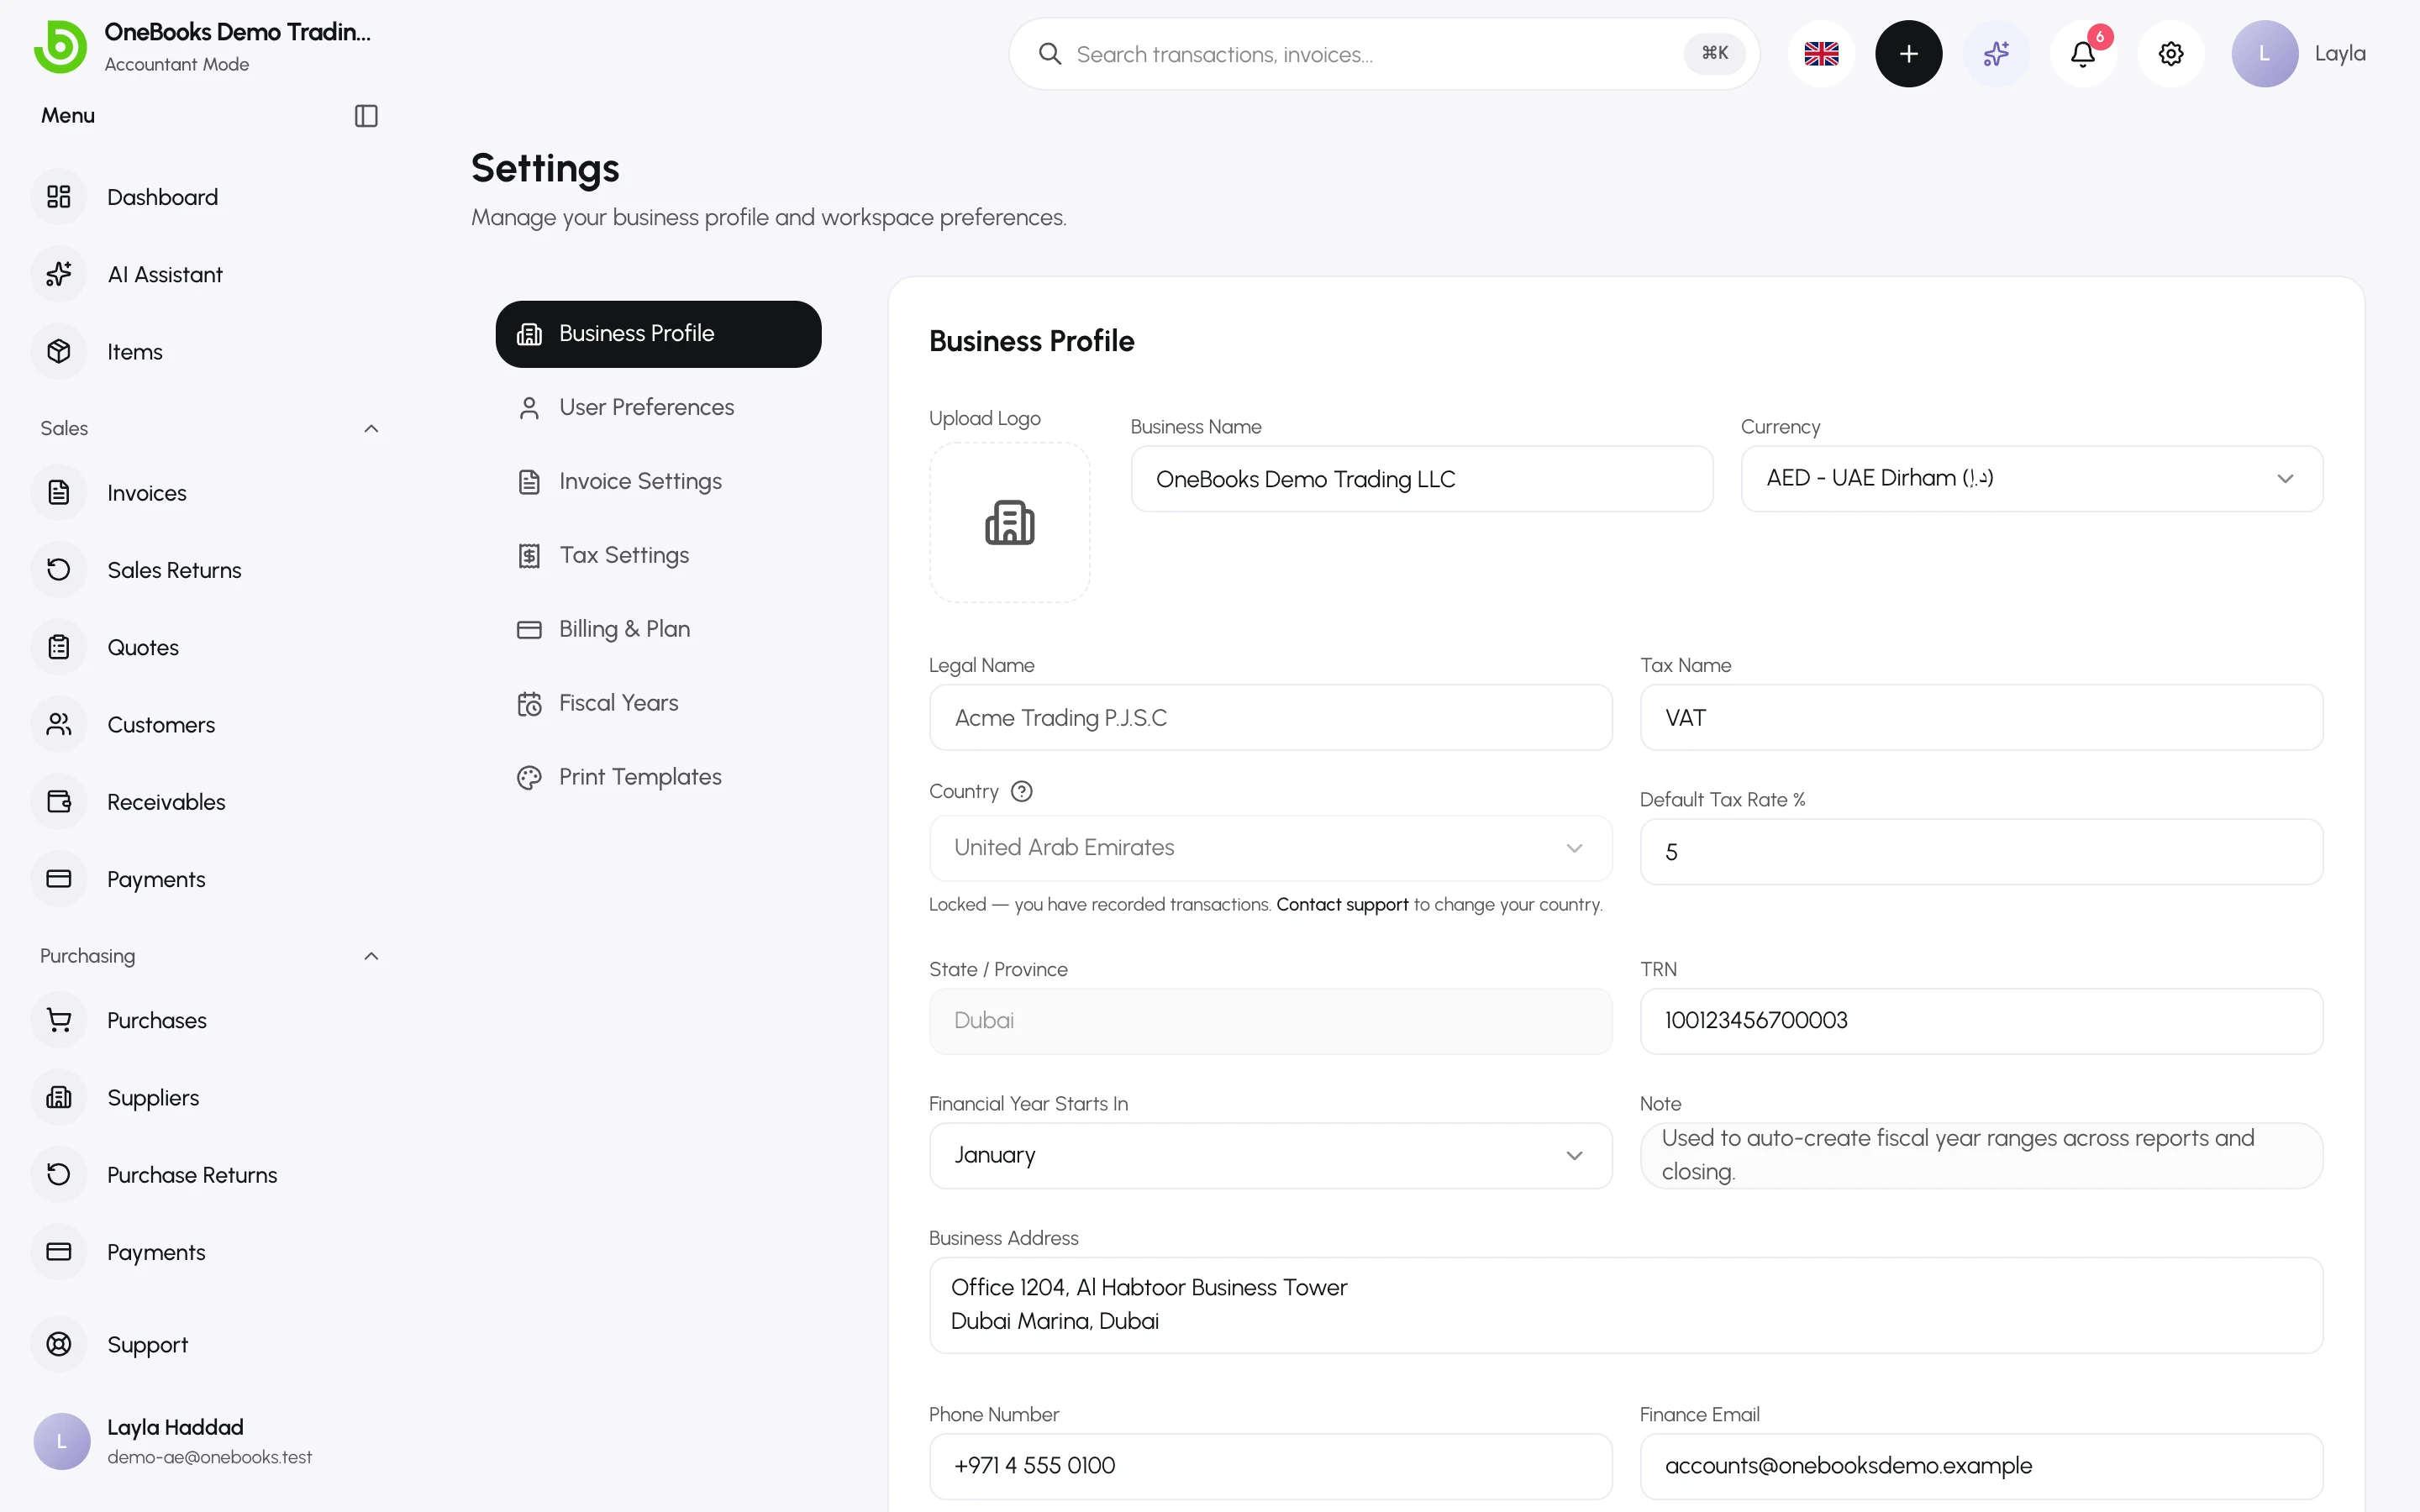Screen dimensions: 2420x1512
Task: Select the Billing & Plan tab
Action: (x=658, y=629)
